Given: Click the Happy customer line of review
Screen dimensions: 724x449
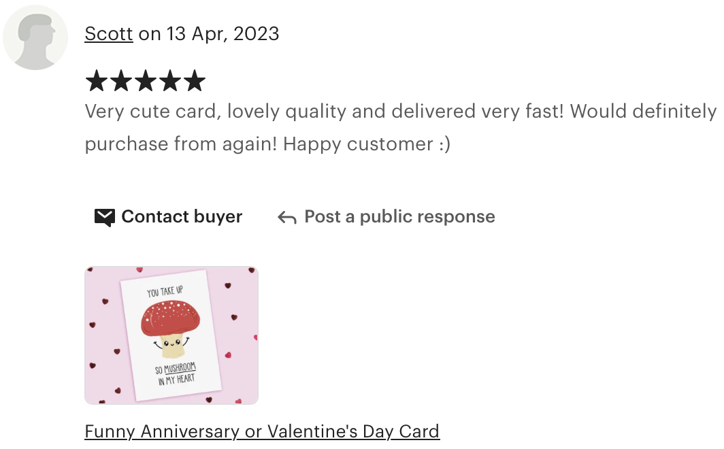Looking at the screenshot, I should pos(267,144).
